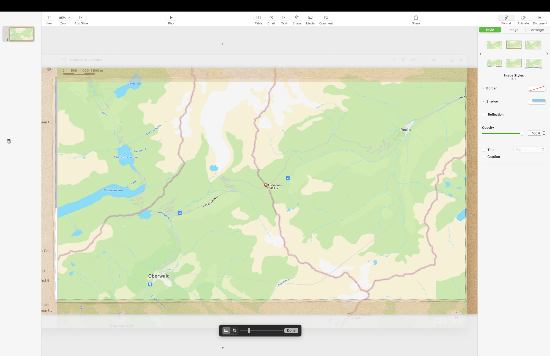This screenshot has width=550, height=356.
Task: Switch to the Arrange tab
Action: [537, 30]
